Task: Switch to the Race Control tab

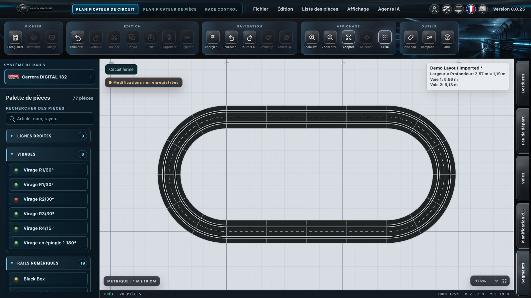Action: 221,9
